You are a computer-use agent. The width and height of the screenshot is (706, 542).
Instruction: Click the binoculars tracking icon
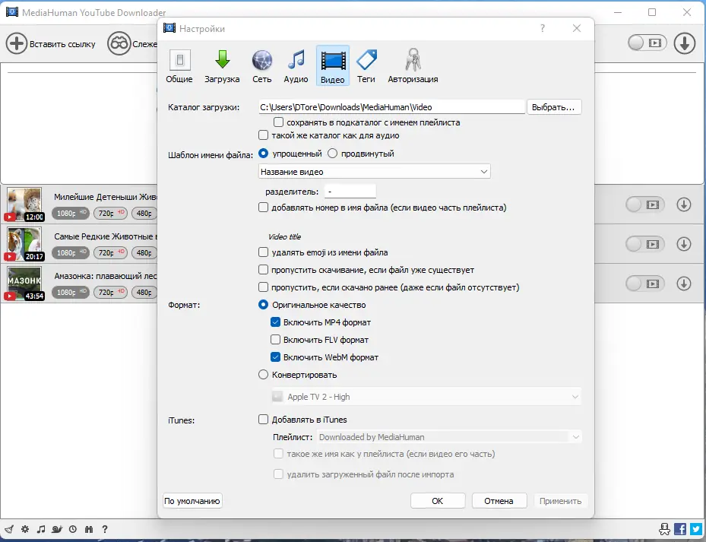[x=119, y=43]
